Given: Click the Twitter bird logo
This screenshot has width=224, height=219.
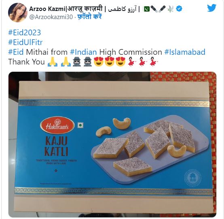Looking at the screenshot, I should point(212,8).
